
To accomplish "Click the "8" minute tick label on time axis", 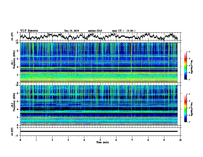I will (148, 140).
